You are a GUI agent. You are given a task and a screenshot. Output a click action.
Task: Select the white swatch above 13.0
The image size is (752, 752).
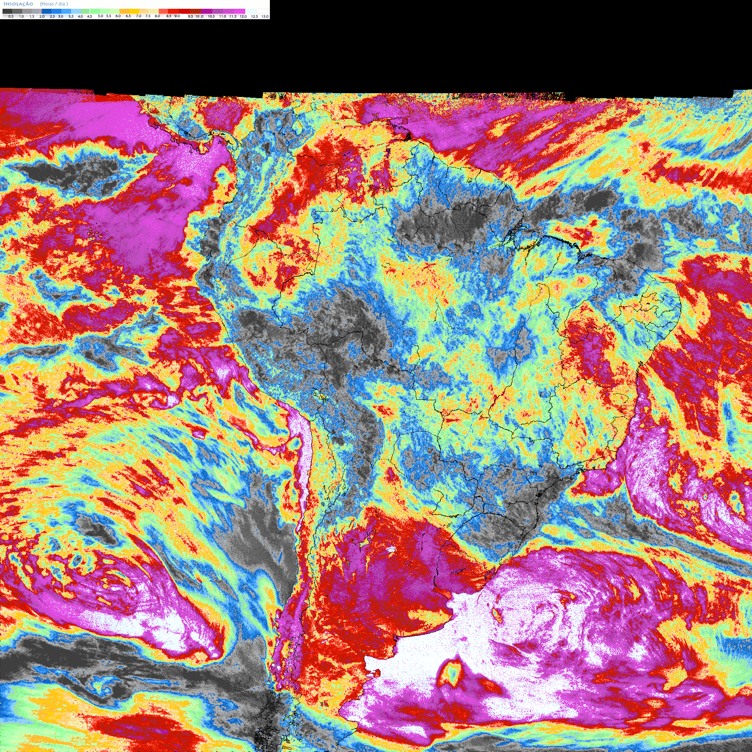(262, 11)
